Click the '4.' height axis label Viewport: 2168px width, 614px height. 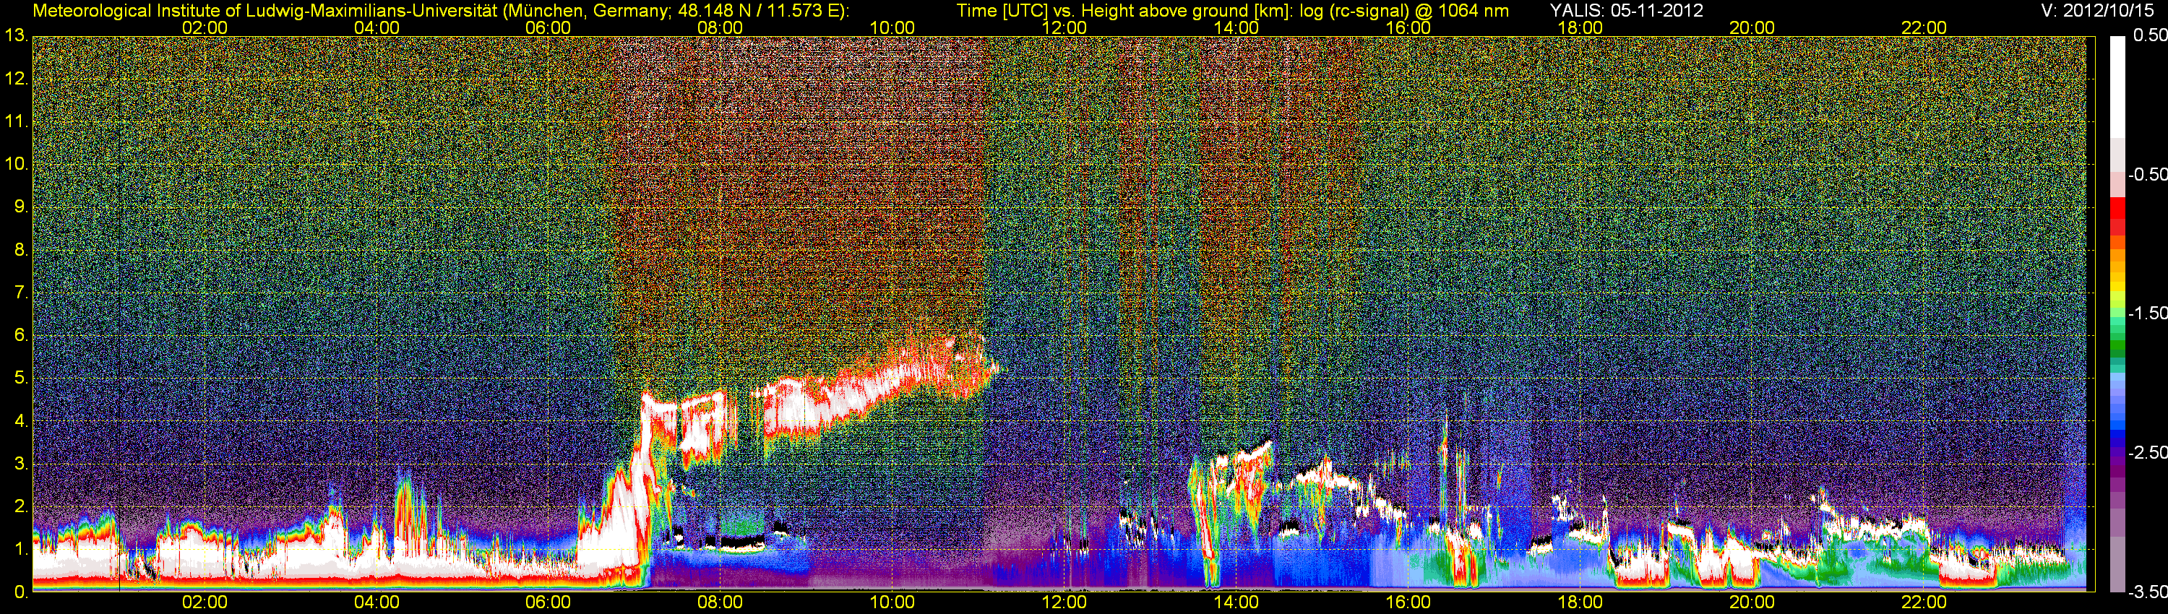pyautogui.click(x=21, y=421)
